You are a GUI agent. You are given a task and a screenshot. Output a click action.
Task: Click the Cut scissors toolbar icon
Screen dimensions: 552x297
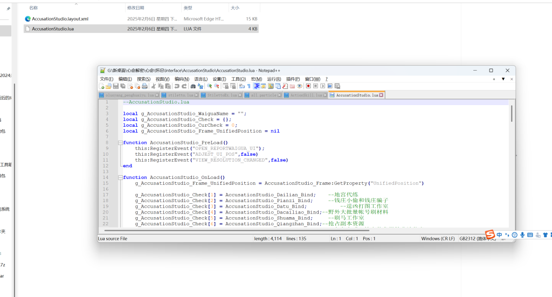[154, 86]
